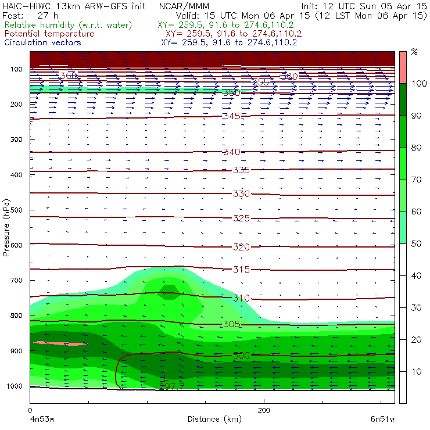Click the 'HAIC-HIWC 13km ARW-GFS init' title
The width and height of the screenshot is (430, 430).
74,6
